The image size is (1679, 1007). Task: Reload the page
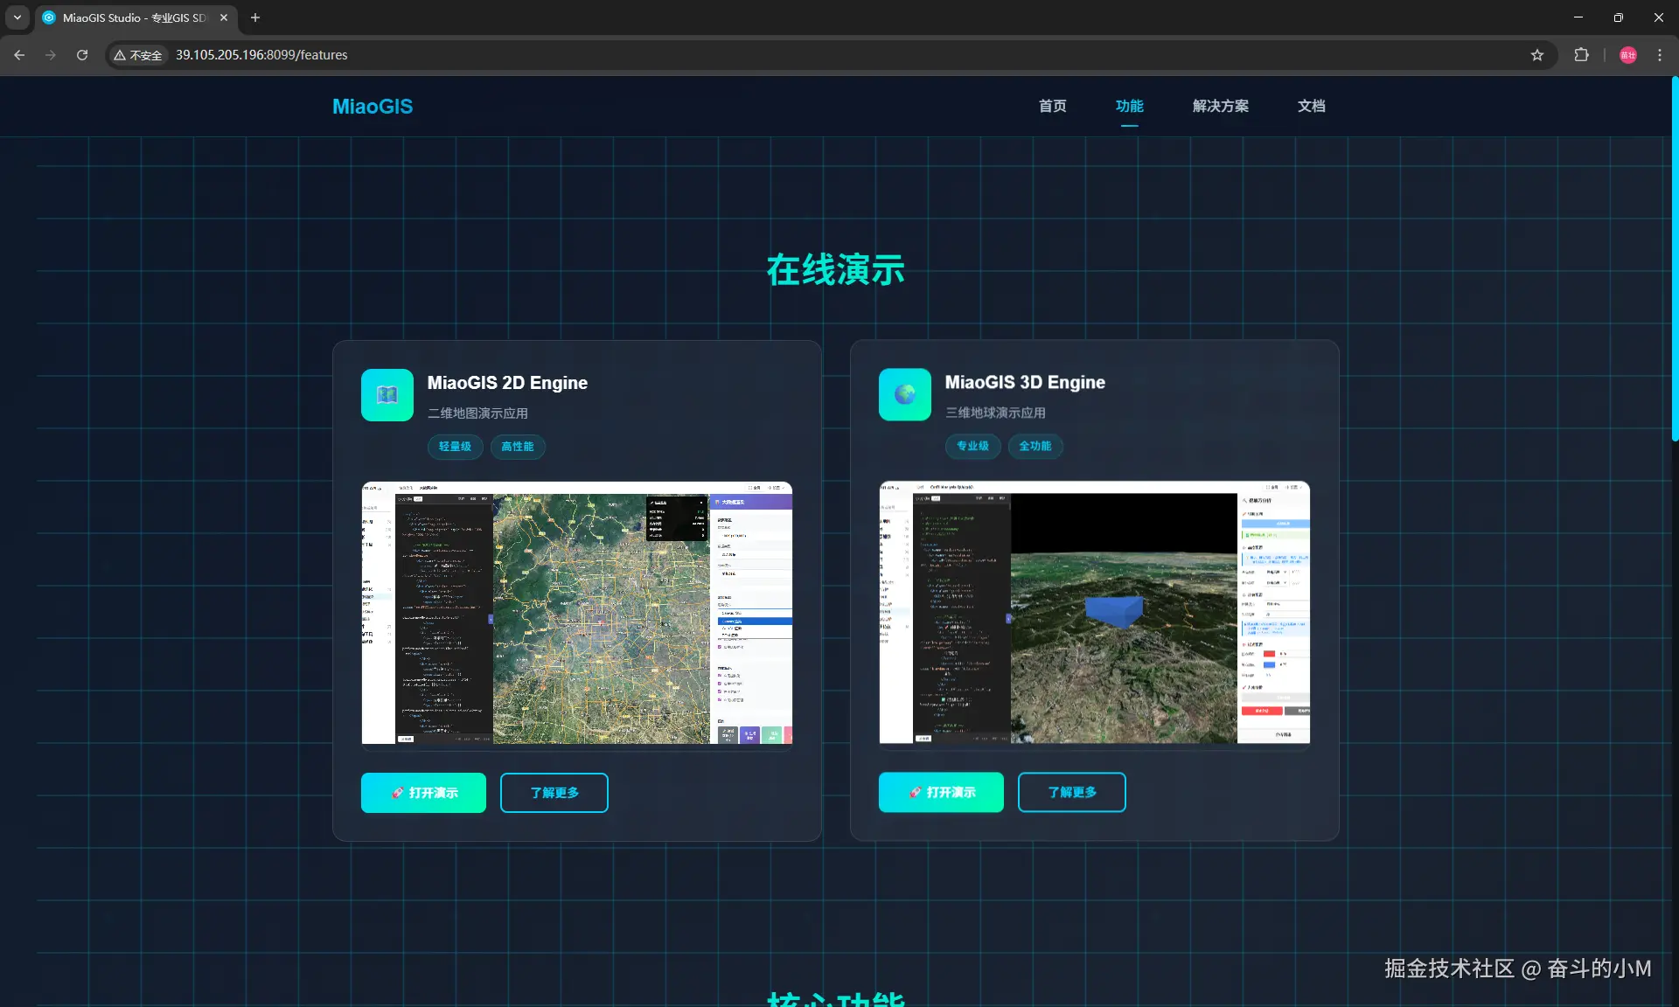(x=82, y=55)
